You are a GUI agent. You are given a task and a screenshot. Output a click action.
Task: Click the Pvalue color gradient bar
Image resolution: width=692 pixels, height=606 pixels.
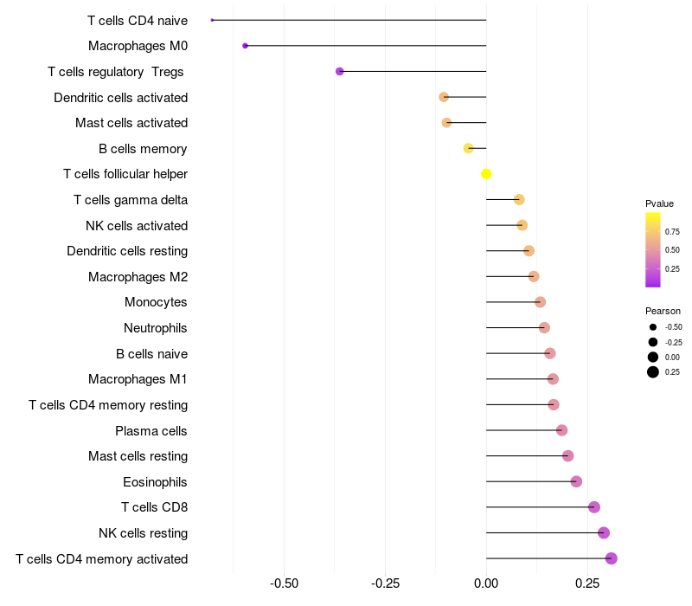pos(653,250)
